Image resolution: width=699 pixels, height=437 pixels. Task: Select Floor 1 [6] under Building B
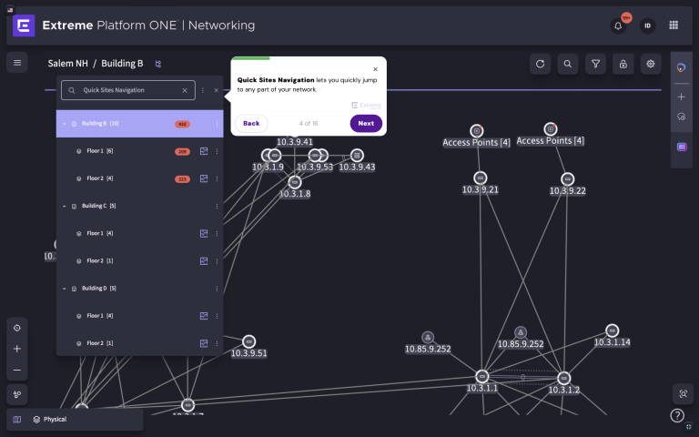point(139,151)
